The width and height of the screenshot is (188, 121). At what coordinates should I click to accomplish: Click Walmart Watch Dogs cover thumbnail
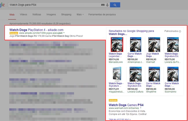pos(154,45)
